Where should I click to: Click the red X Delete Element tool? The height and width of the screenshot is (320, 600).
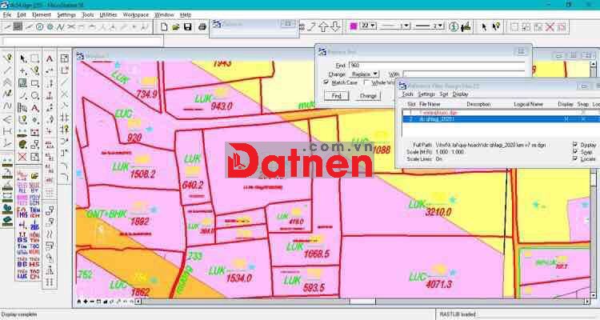22,157
